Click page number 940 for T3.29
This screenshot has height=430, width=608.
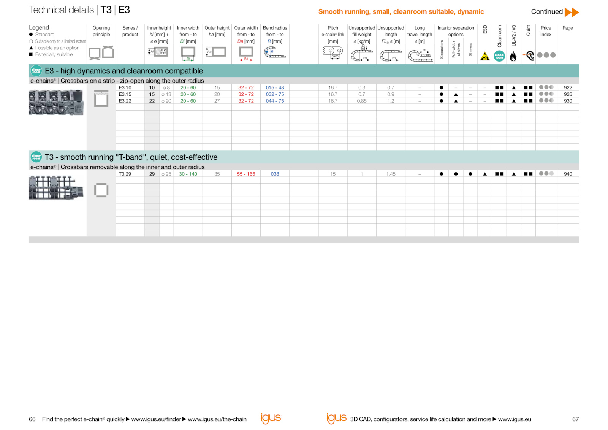click(x=568, y=174)
